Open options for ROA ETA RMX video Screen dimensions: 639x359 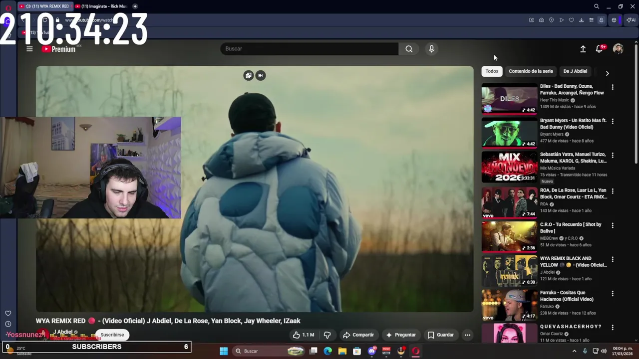pyautogui.click(x=613, y=191)
